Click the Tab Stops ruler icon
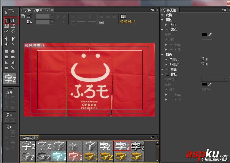The height and width of the screenshot is (163, 230). [x=101, y=22]
